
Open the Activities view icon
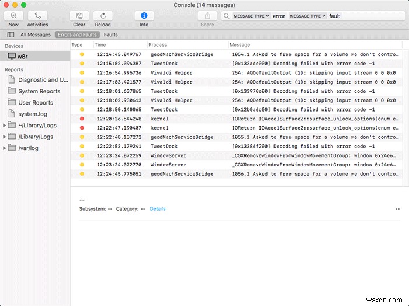click(x=37, y=16)
